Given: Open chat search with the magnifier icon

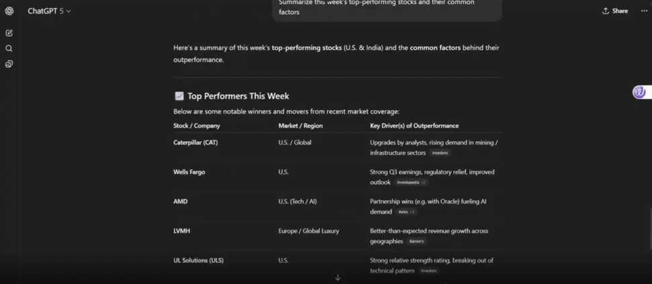Looking at the screenshot, I should 9,48.
